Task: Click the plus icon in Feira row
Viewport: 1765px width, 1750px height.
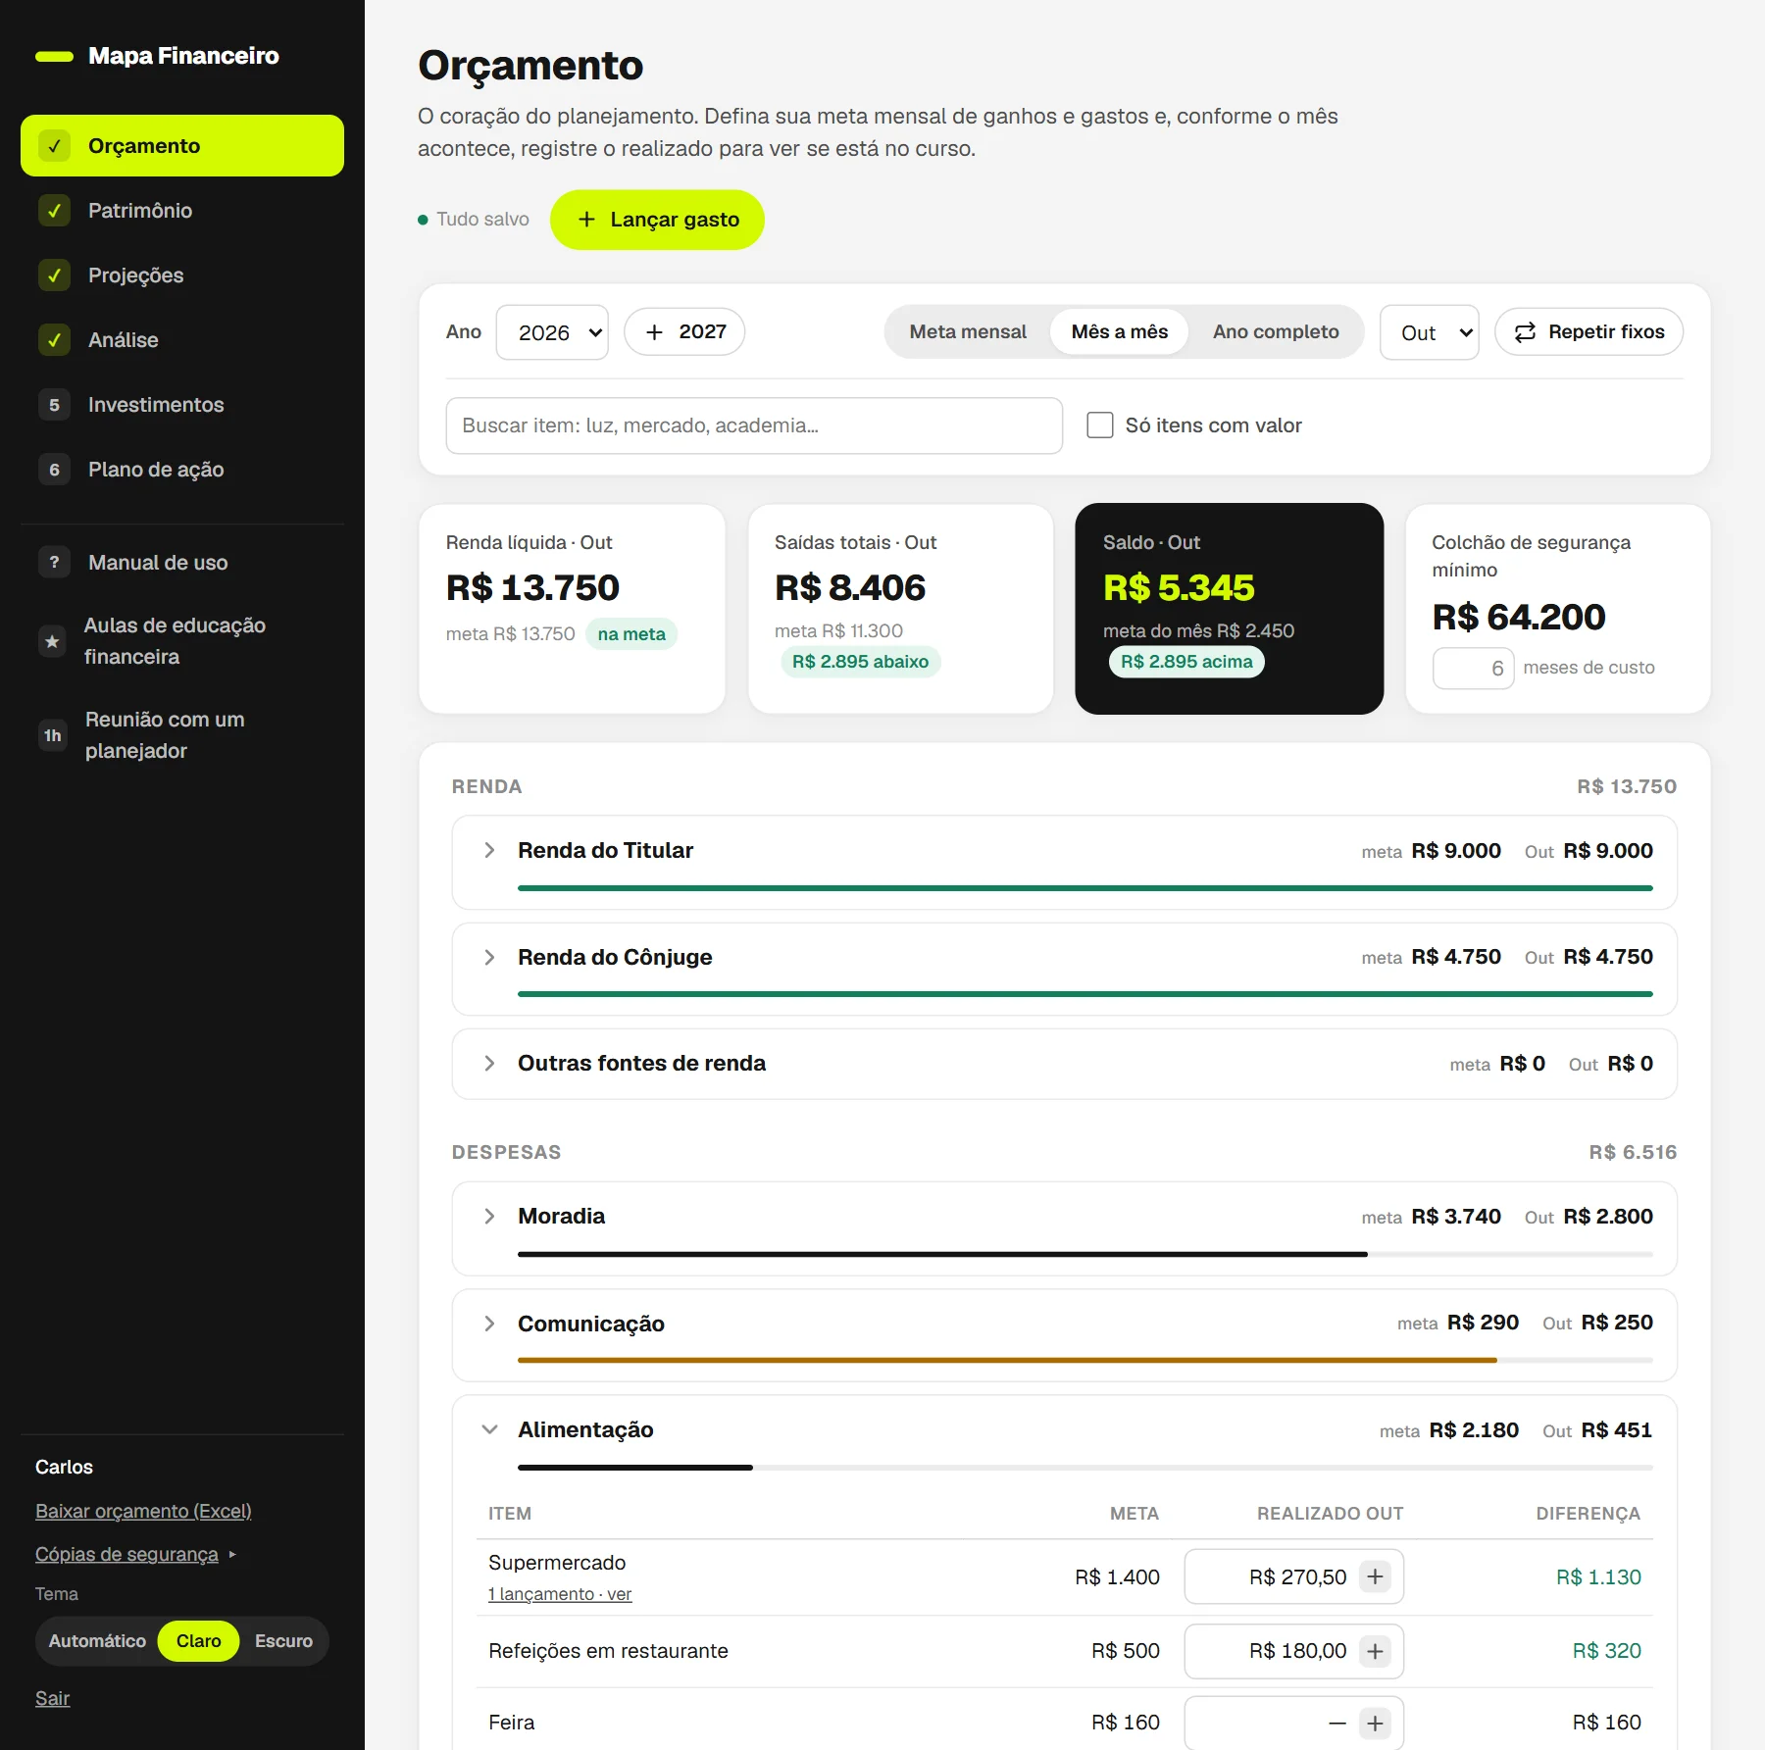Action: (1375, 1724)
